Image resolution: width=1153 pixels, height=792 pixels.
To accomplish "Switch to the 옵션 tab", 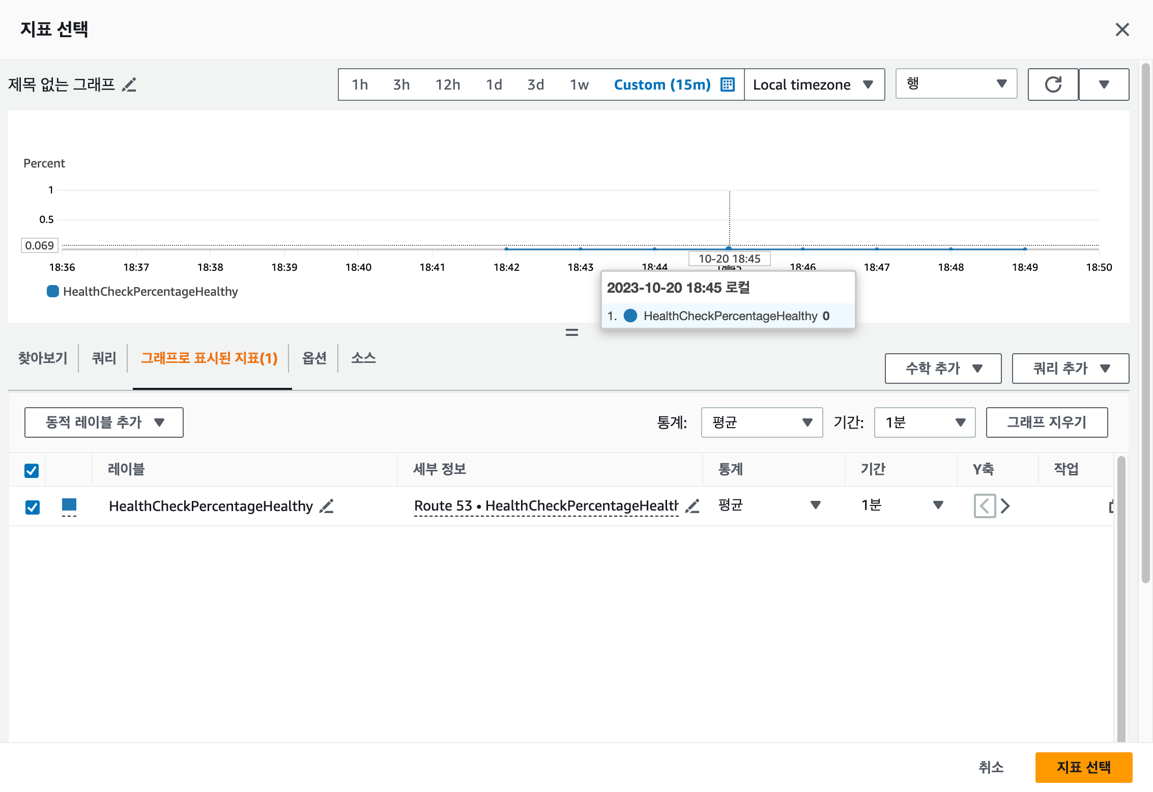I will coord(314,358).
